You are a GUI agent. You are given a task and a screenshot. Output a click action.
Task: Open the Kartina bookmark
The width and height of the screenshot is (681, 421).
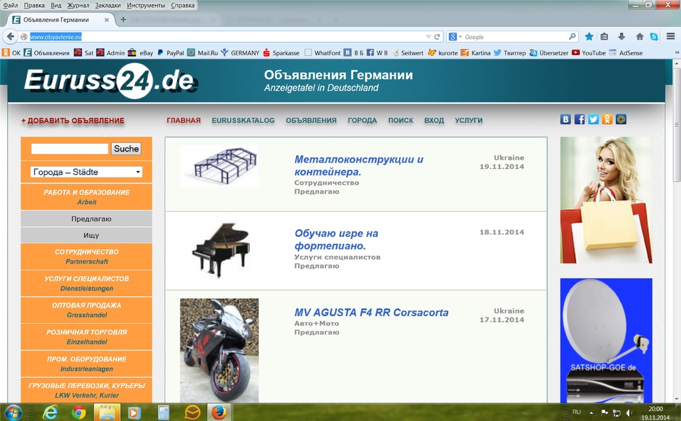click(476, 53)
